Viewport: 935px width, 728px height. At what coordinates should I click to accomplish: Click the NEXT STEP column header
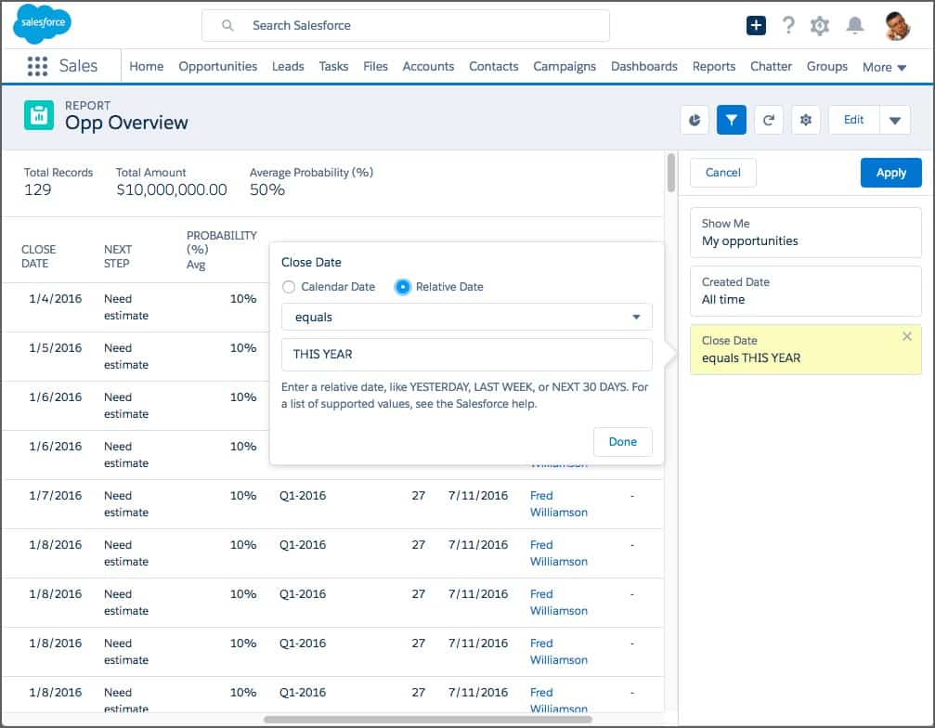tap(118, 256)
